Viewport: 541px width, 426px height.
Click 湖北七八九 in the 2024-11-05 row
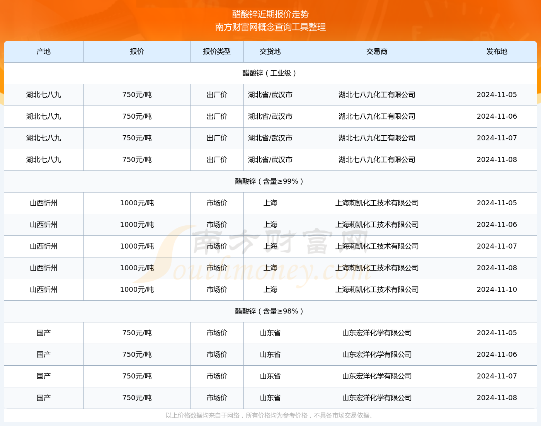[44, 95]
